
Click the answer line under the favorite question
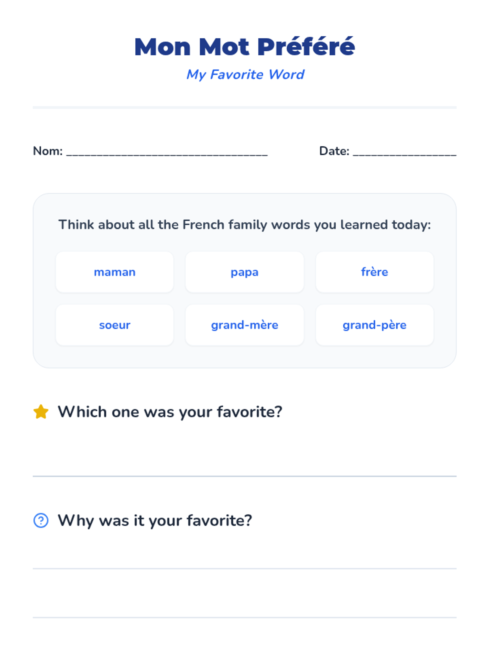pos(244,476)
